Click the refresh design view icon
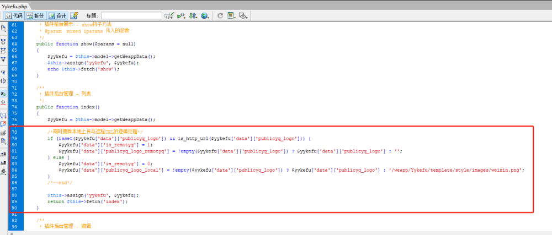This screenshot has height=235, width=552. pos(220,15)
